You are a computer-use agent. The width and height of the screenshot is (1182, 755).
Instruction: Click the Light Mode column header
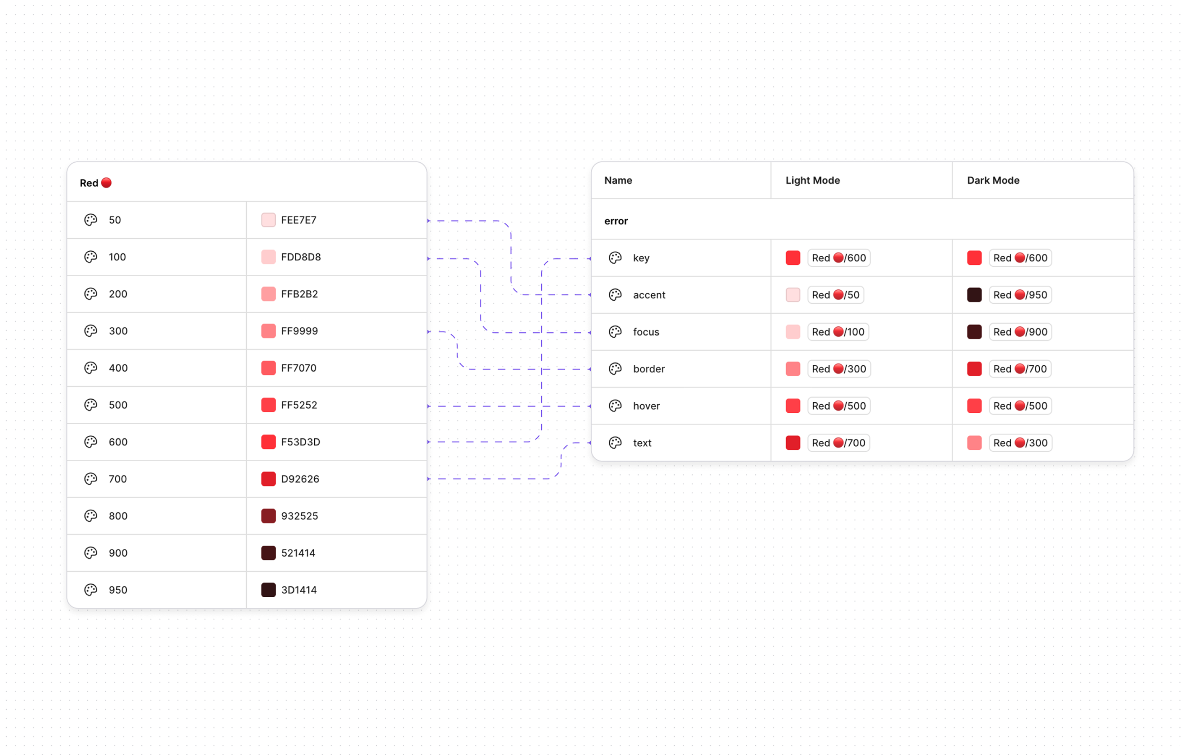[x=812, y=180]
